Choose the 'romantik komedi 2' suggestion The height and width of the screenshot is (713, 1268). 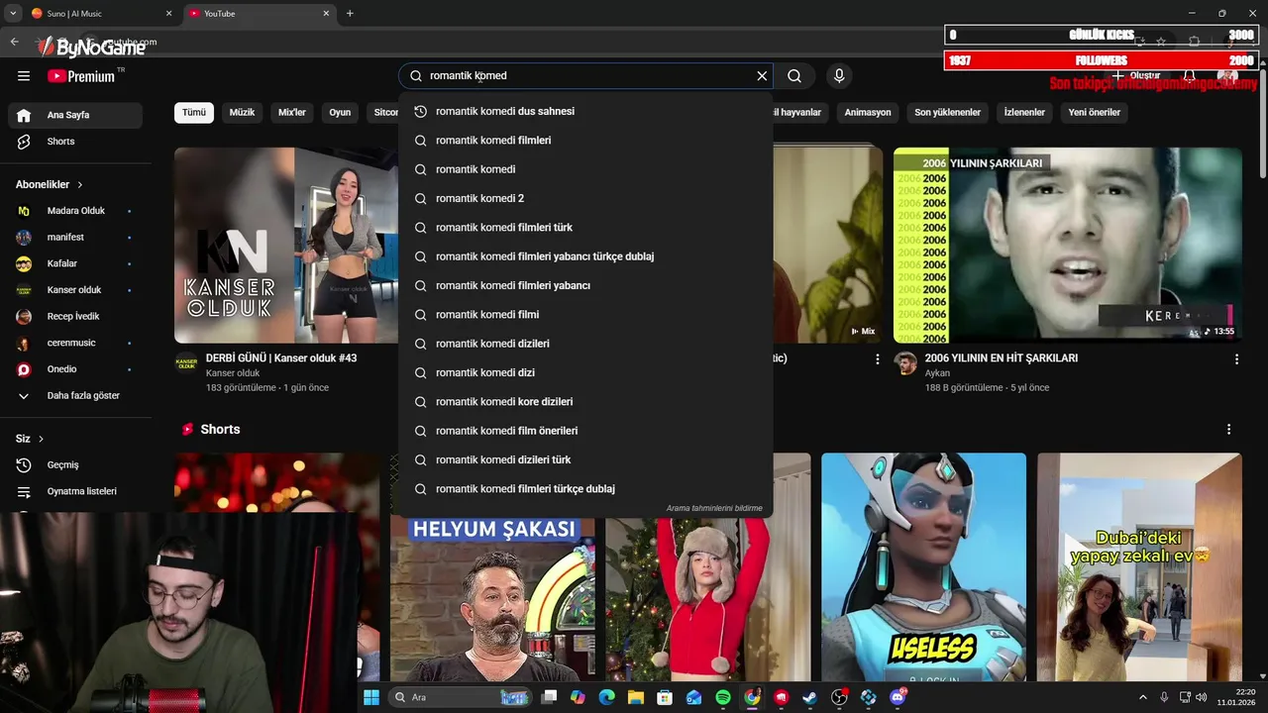[x=585, y=198]
